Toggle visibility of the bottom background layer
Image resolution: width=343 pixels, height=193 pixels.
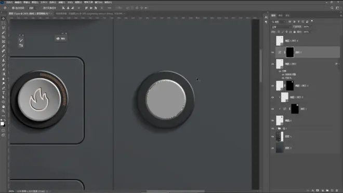[x=272, y=148]
